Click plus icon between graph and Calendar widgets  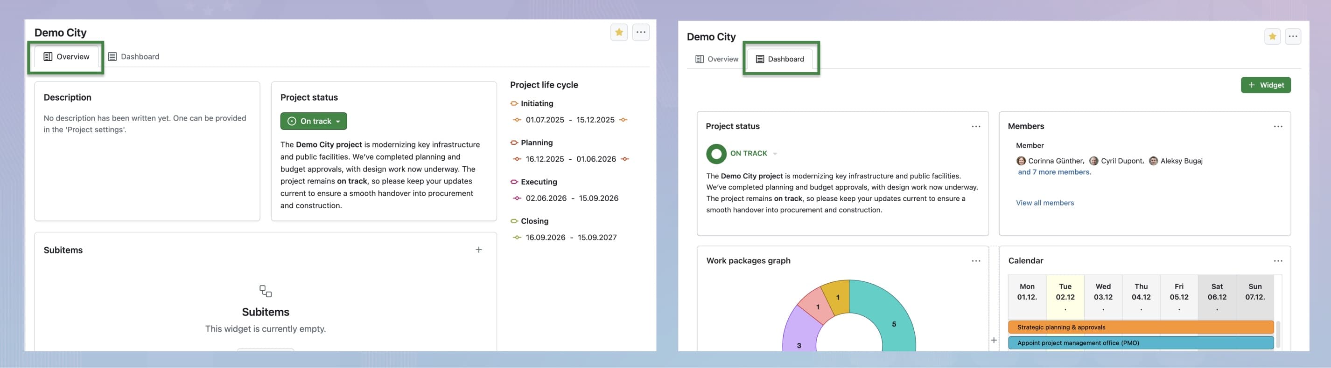994,340
